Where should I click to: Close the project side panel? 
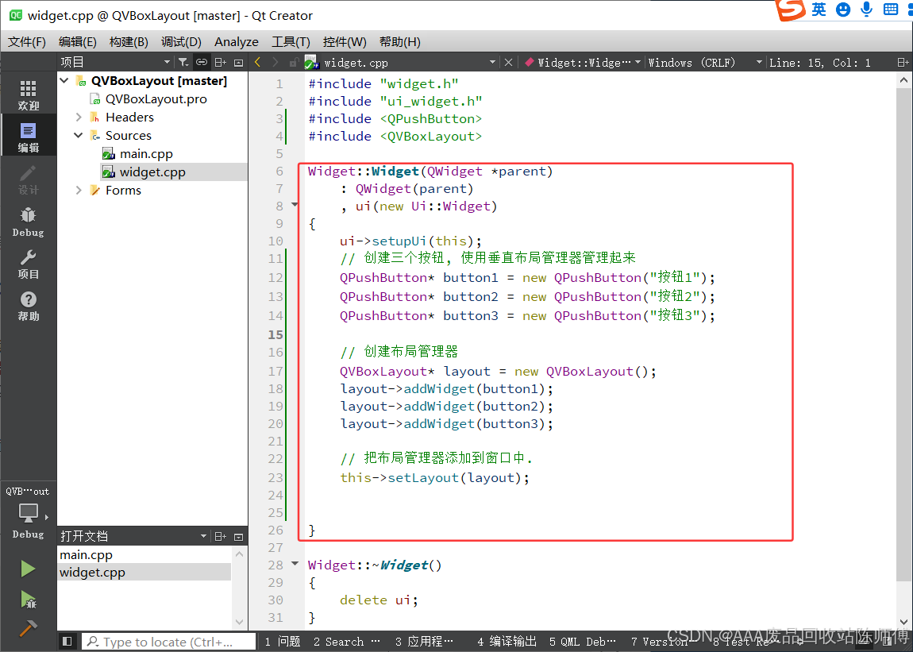tap(239, 62)
